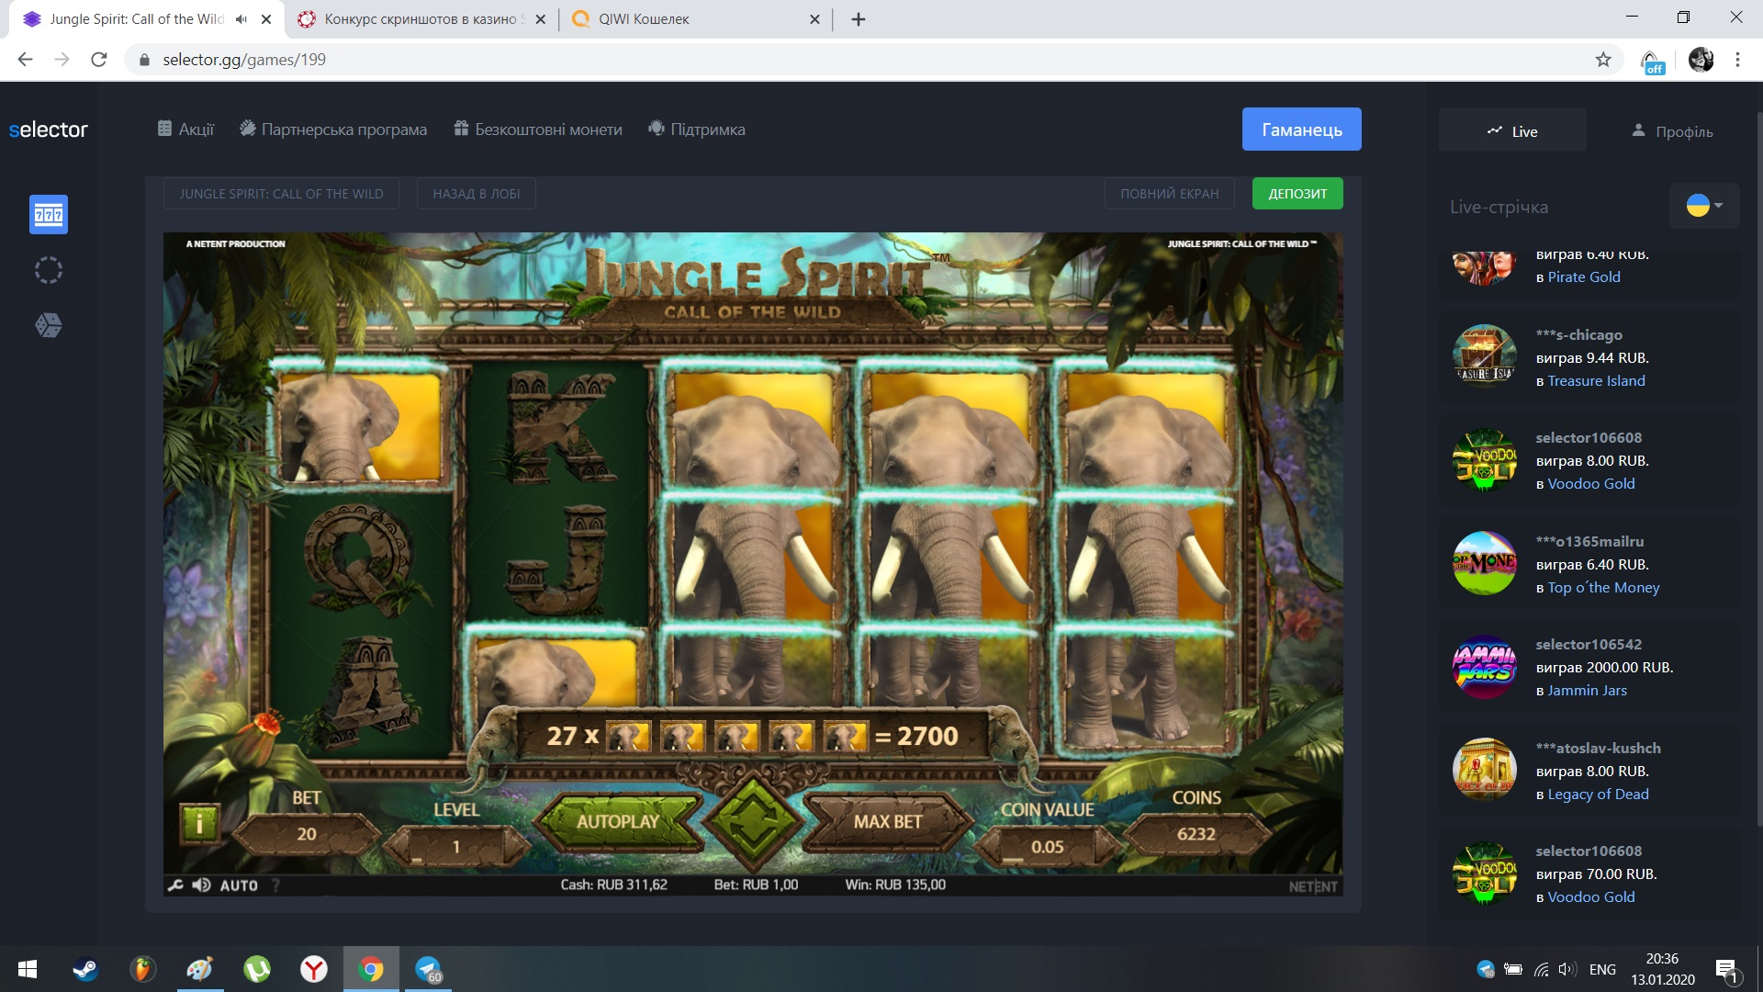Image resolution: width=1763 pixels, height=992 pixels.
Task: Open the game help question mark
Action: click(275, 885)
